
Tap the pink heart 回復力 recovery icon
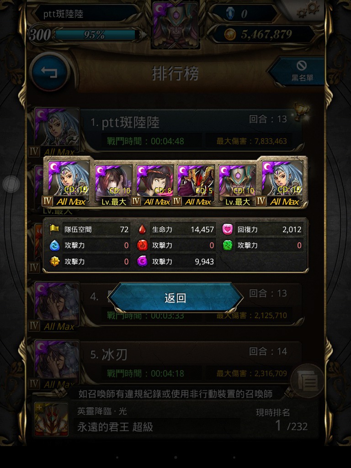228,229
